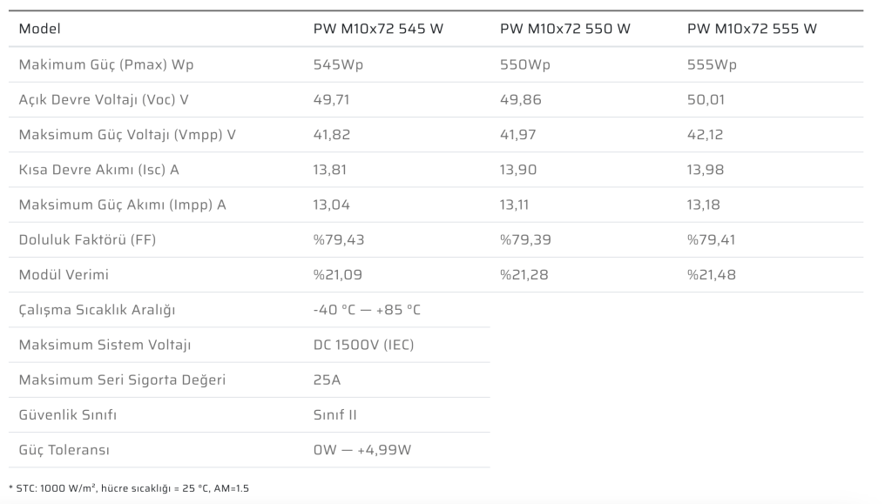Image resolution: width=892 pixels, height=504 pixels.
Task: Click the PW M10x72 550 W column header
Action: point(565,29)
